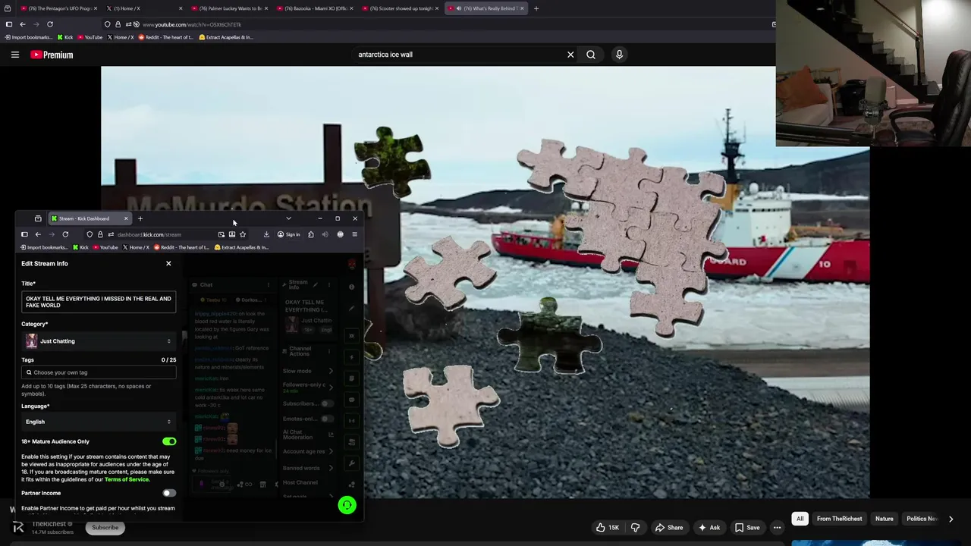Image resolution: width=971 pixels, height=546 pixels.
Task: Select the From TheRichest chip
Action: click(x=839, y=519)
